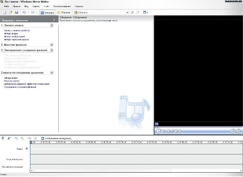Click the Zoom Timeline Out magnifier
The image size is (243, 177).
[x=22, y=138]
